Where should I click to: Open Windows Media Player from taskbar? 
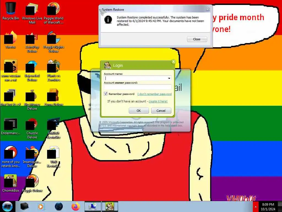coord(41,206)
